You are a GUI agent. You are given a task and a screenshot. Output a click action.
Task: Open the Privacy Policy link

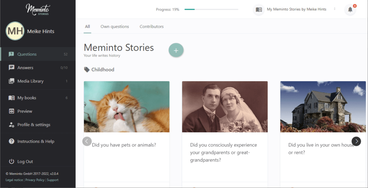click(35, 180)
